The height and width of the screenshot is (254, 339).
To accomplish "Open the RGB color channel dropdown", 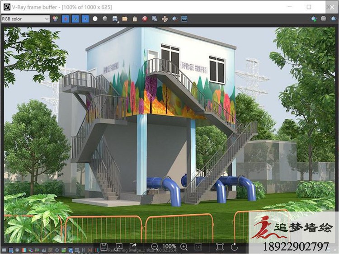I will [25, 19].
